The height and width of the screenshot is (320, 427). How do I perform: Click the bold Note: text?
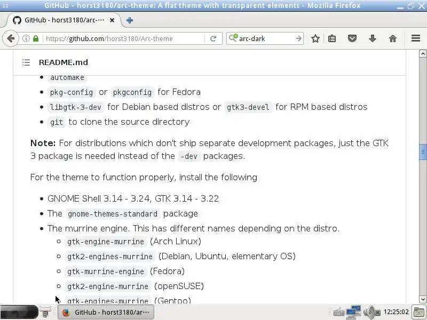point(43,143)
